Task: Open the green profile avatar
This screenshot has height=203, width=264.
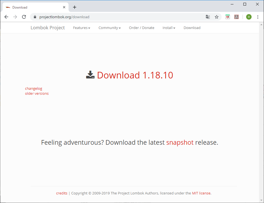Action: pos(249,17)
